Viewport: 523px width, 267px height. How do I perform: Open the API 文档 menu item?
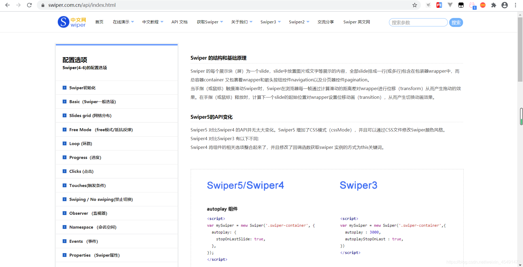(x=179, y=22)
